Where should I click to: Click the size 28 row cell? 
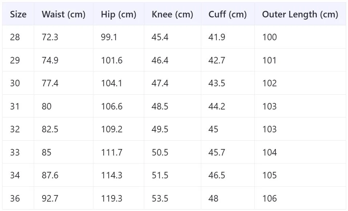[15, 37]
